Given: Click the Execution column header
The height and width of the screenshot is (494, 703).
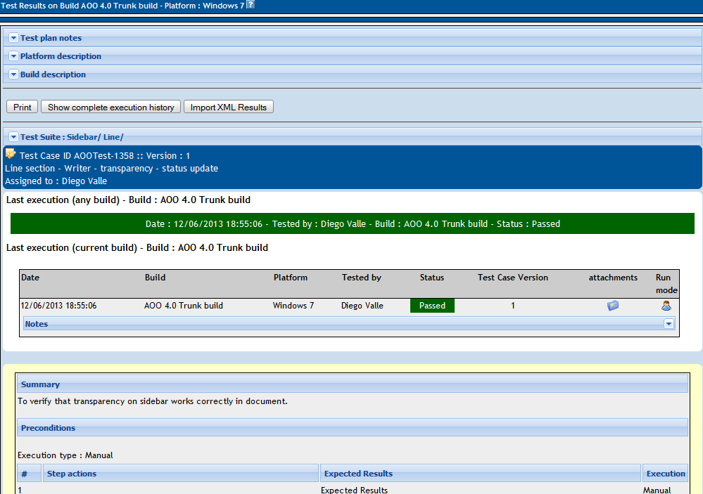Looking at the screenshot, I should click(x=665, y=474).
